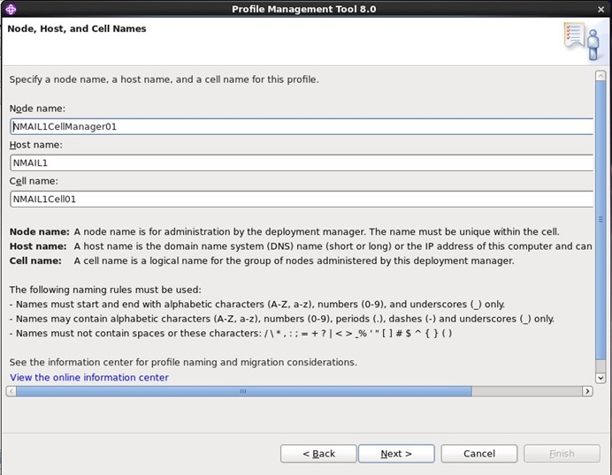Click the horizontal scrollbar thumb

point(243,391)
